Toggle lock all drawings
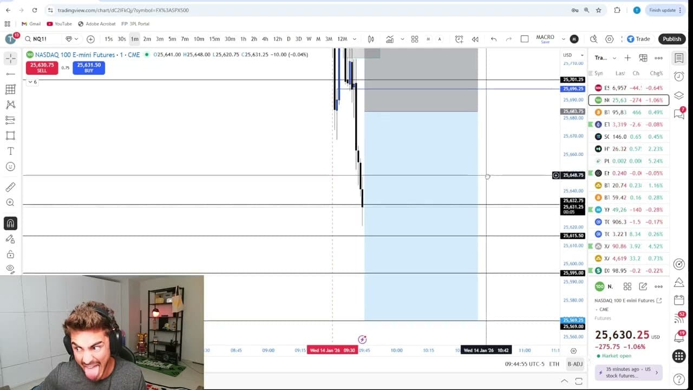The height and width of the screenshot is (390, 693). pyautogui.click(x=10, y=254)
